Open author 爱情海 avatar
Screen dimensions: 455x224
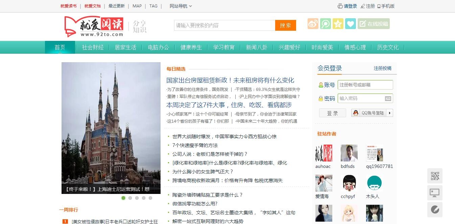click(x=324, y=183)
